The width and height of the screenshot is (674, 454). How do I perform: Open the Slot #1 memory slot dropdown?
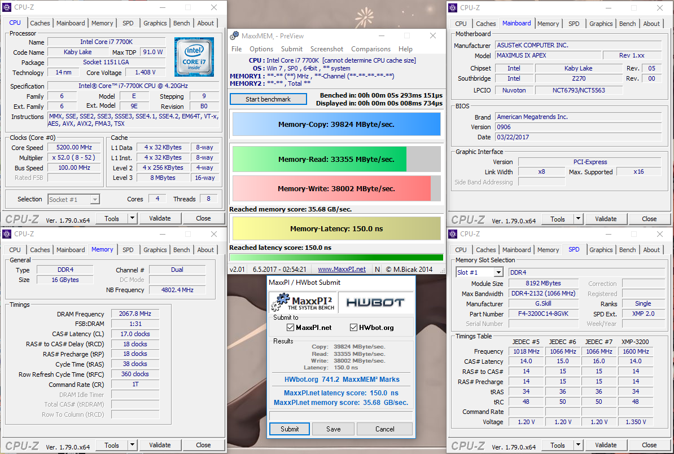tap(498, 272)
